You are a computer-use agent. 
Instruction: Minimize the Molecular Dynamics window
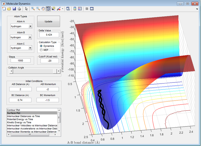(180, 4)
